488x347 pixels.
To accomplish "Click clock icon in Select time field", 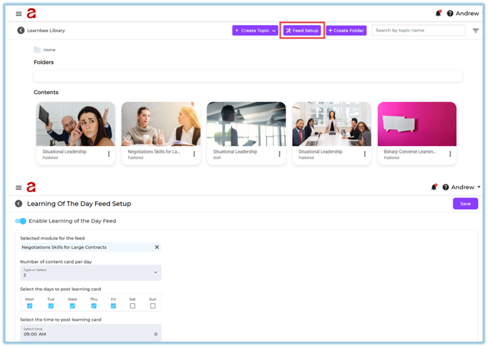I will coord(156,334).
